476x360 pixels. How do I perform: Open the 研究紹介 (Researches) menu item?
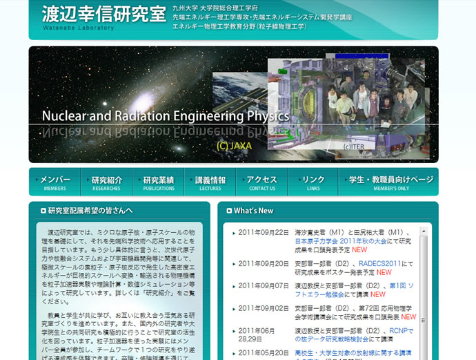[x=106, y=182]
